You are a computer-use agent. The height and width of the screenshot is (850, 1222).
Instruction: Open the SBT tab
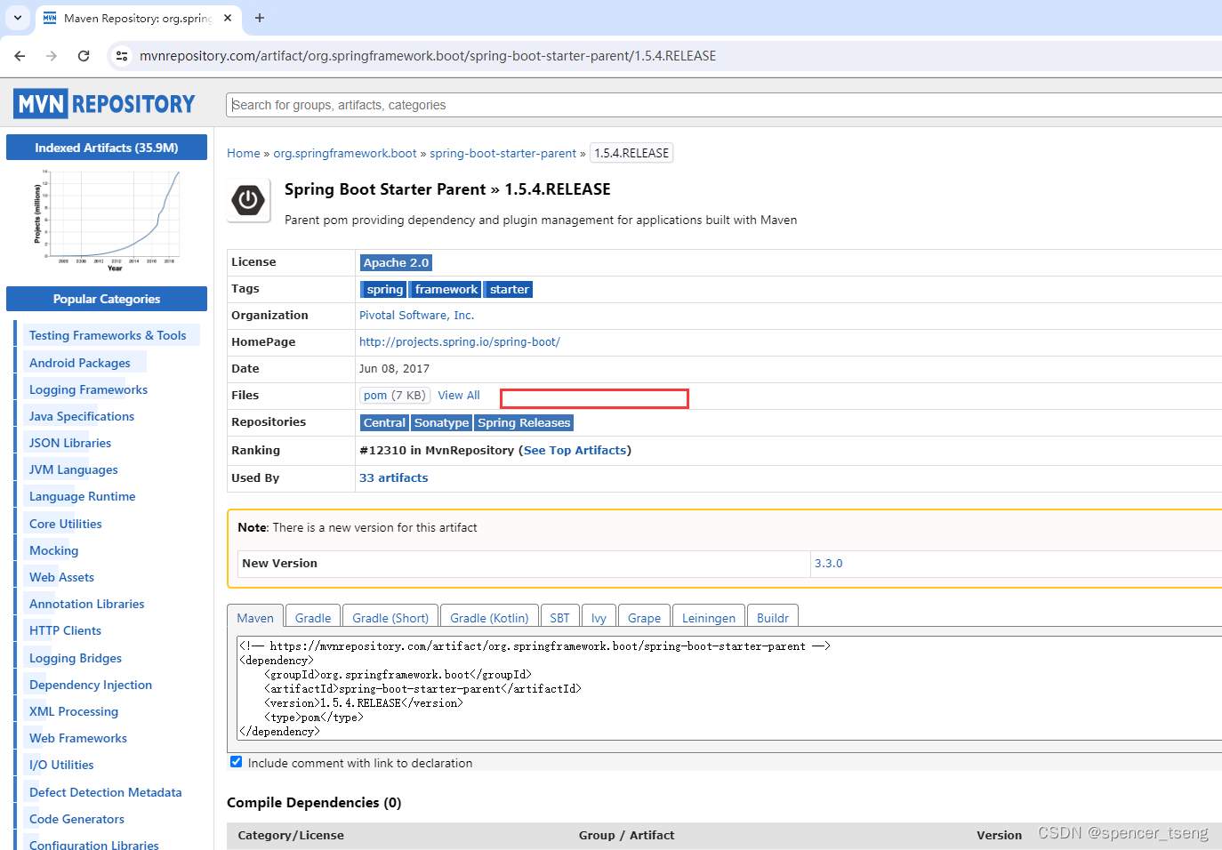[x=559, y=618]
